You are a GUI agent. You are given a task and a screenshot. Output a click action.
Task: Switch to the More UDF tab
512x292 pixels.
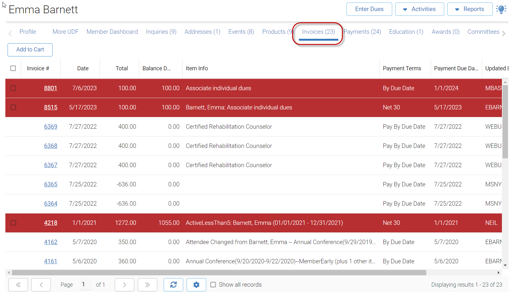66,32
